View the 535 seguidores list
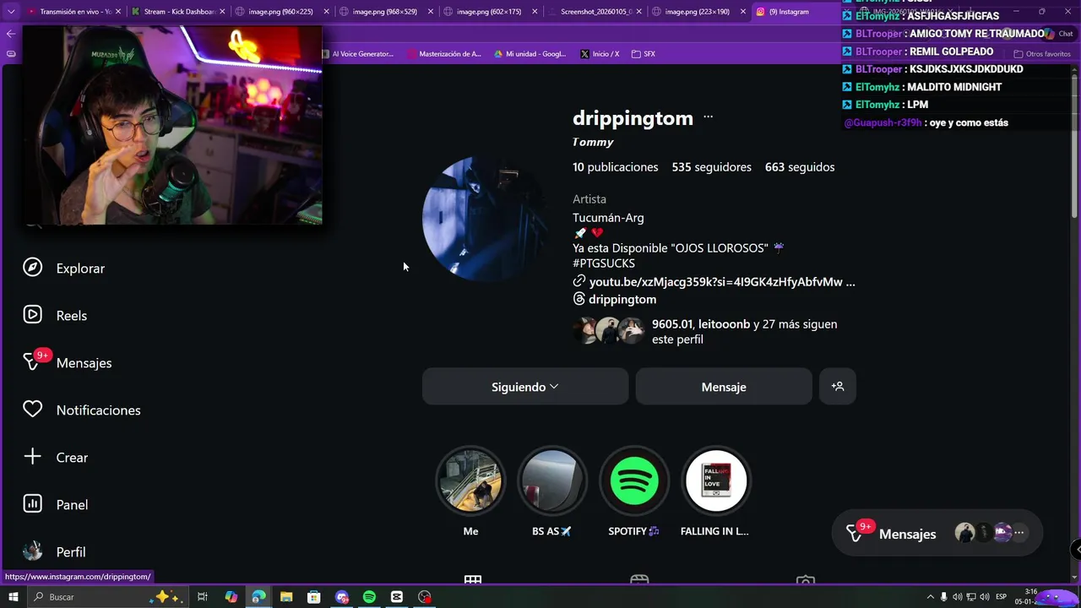Image resolution: width=1081 pixels, height=608 pixels. (x=711, y=167)
